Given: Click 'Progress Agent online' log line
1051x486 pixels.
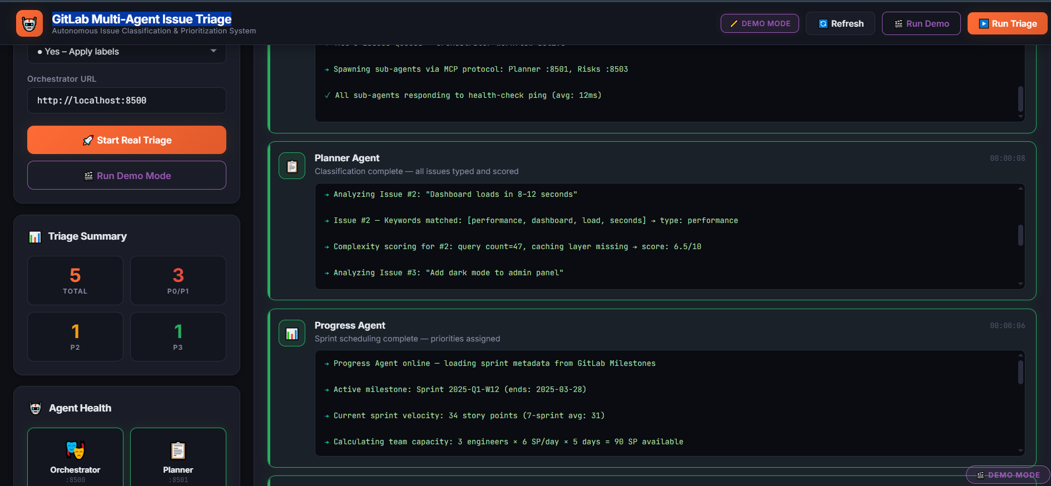Looking at the screenshot, I should pos(490,364).
